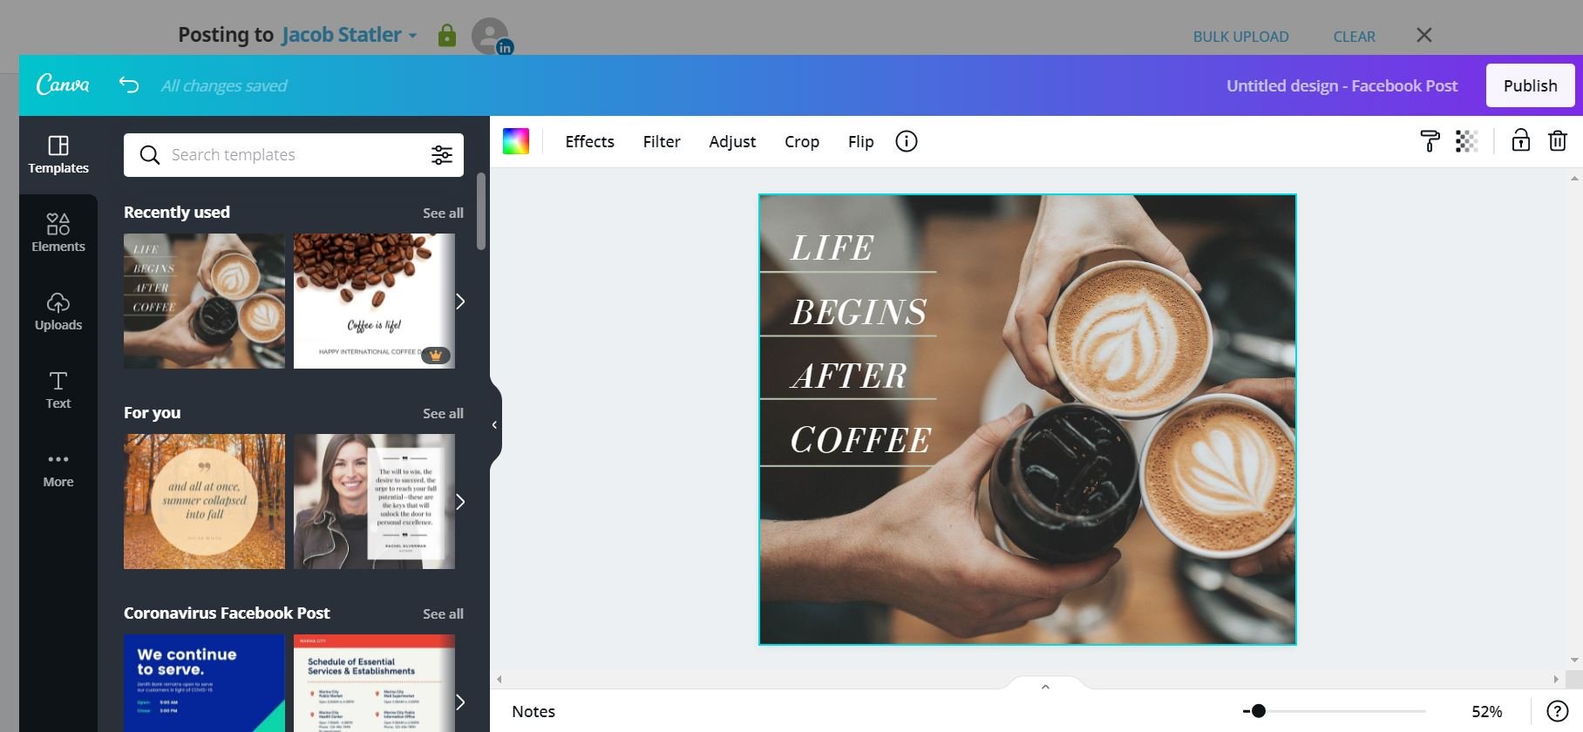Image resolution: width=1583 pixels, height=732 pixels.
Task: Show more Recently used templates arrow
Action: (460, 302)
